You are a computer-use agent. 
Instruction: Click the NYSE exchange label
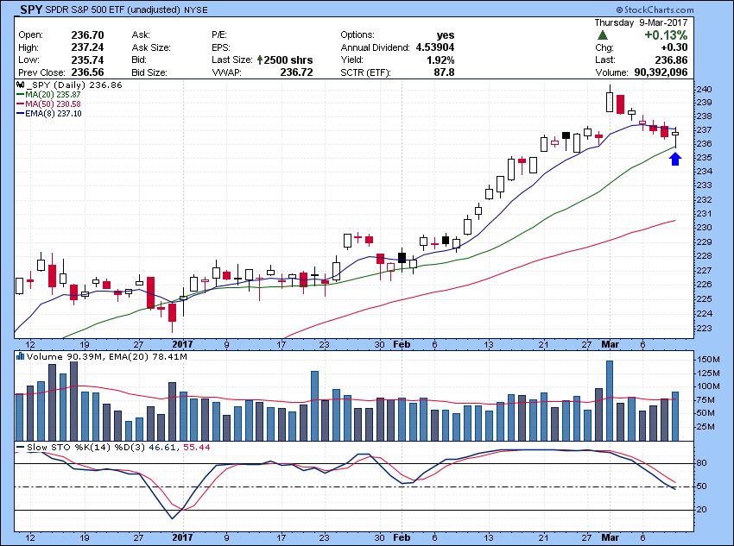point(196,9)
